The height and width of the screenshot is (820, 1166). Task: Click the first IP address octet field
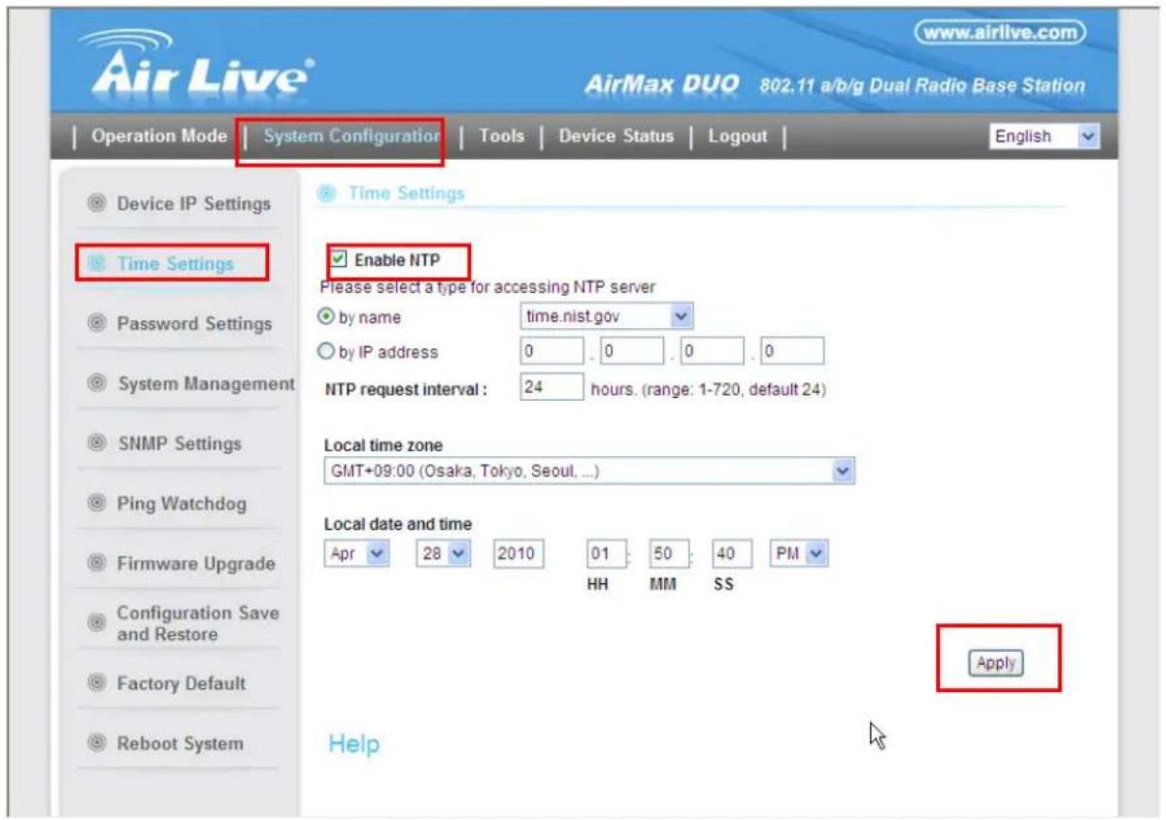(552, 350)
